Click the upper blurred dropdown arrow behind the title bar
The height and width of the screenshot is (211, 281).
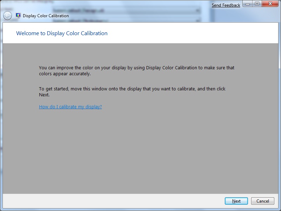[x=197, y=11]
